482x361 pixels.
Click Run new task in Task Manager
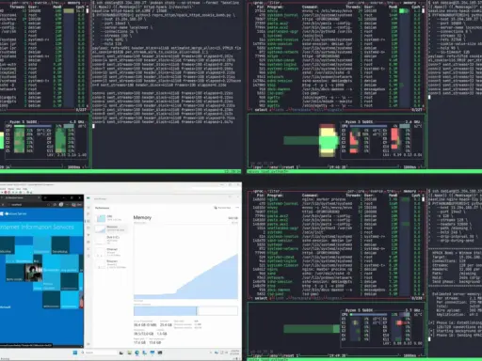[x=222, y=208]
